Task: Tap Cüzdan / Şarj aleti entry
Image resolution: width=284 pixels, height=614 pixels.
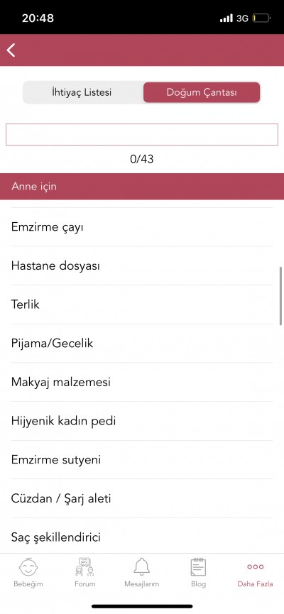Action: click(142, 498)
